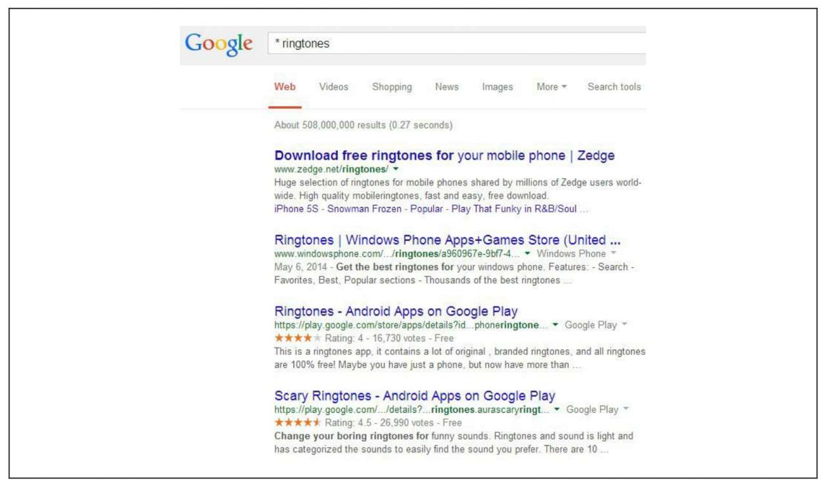Expand green arrow after windowsphone.com URL
Image resolution: width=826 pixels, height=485 pixels.
[527, 254]
